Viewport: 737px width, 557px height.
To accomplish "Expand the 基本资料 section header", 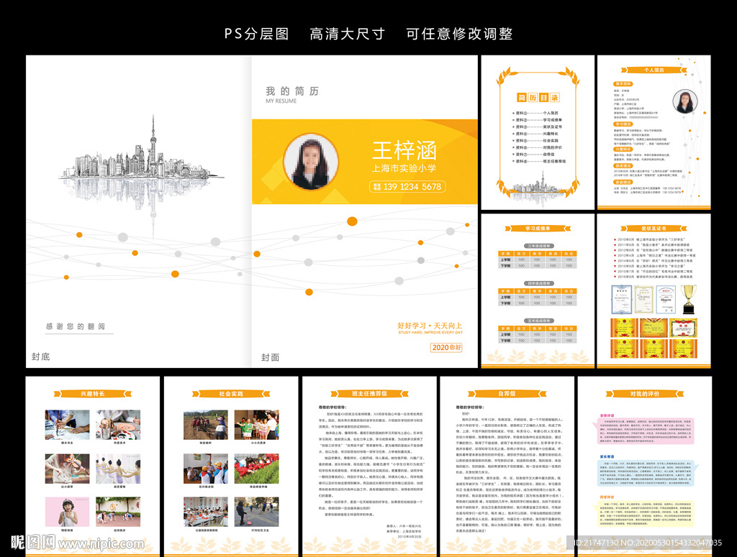I will pyautogui.click(x=624, y=84).
